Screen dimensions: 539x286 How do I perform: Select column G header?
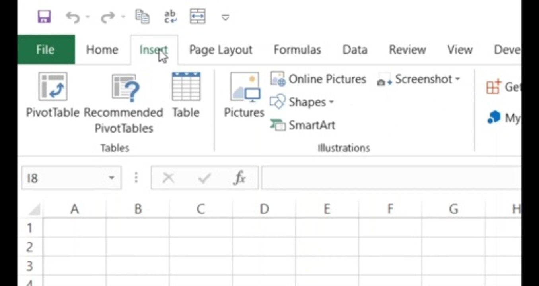coord(453,209)
